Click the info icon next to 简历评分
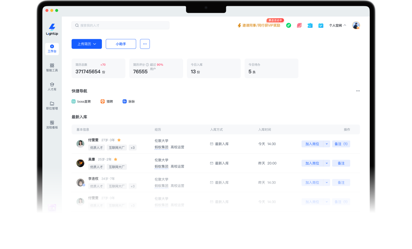Screen dimensions: 412x249 pos(147,65)
